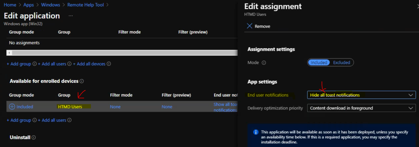Click the blue information icon in banner
The width and height of the screenshot is (419, 147).
pos(256,132)
